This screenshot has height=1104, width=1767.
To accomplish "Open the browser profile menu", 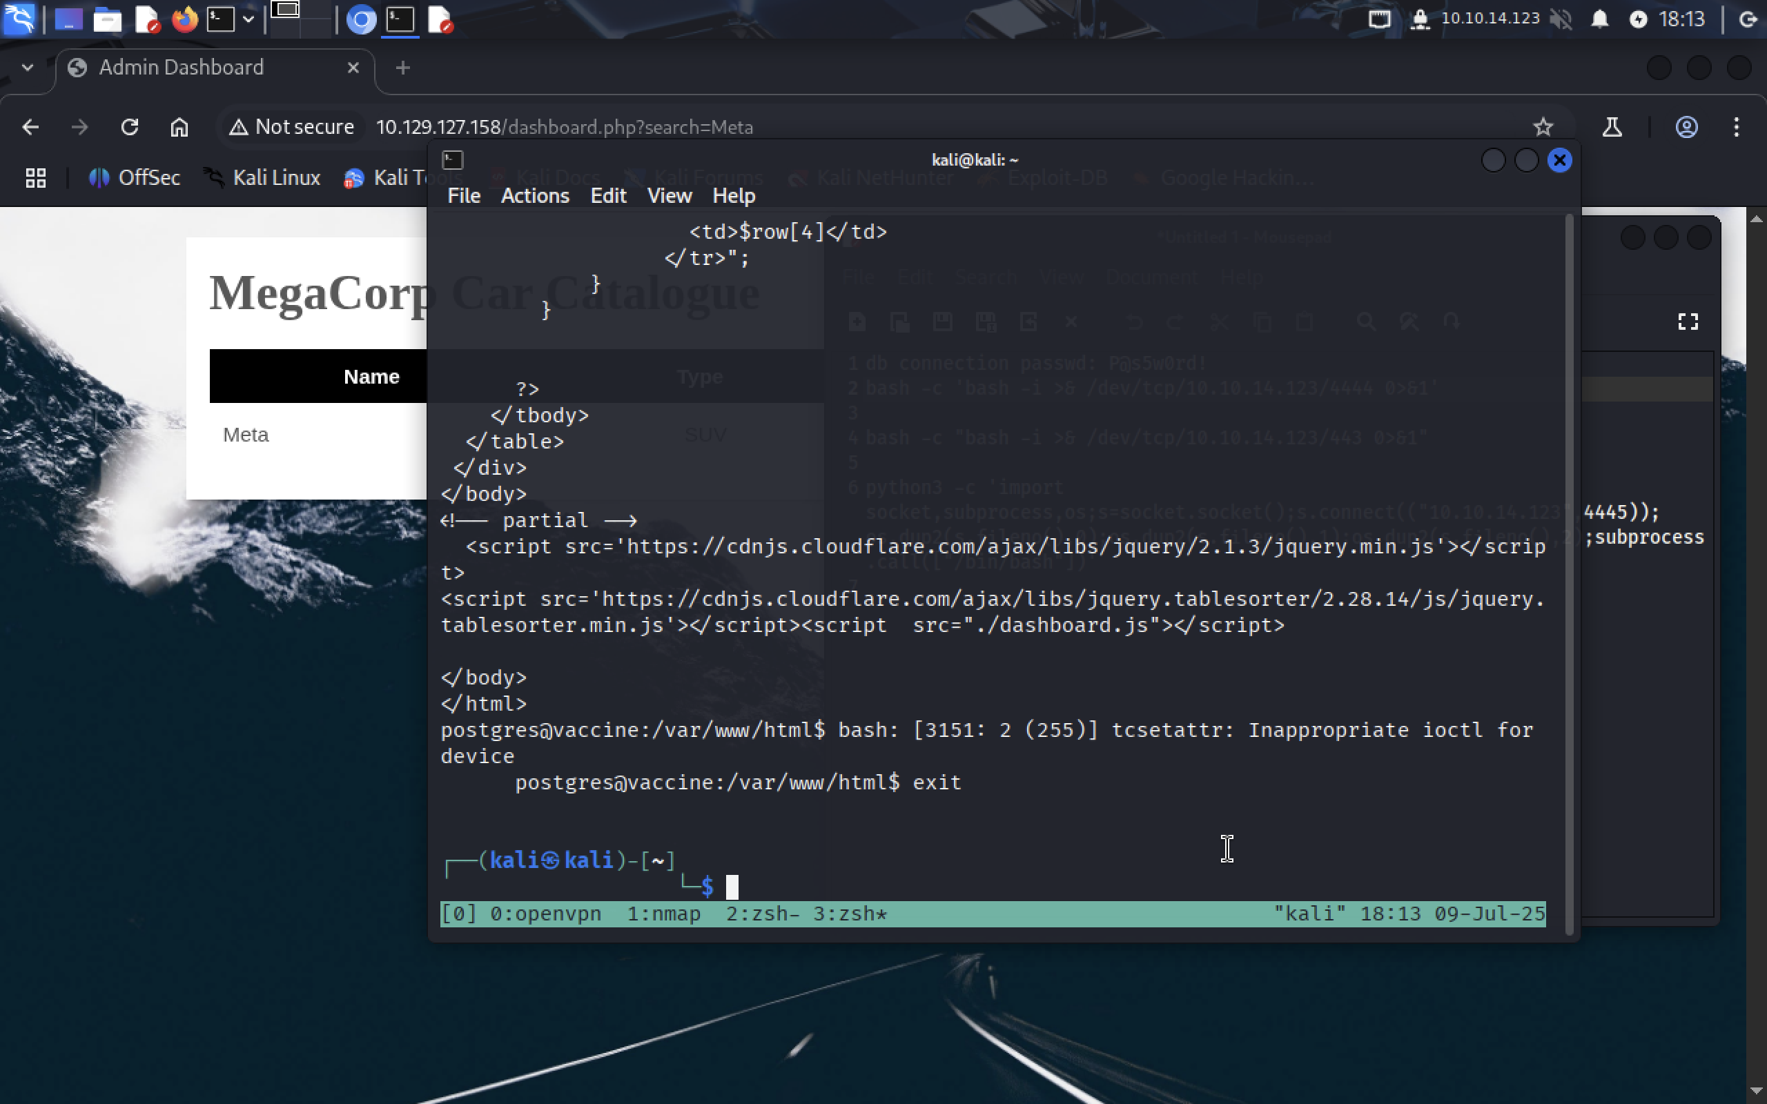I will (1686, 127).
